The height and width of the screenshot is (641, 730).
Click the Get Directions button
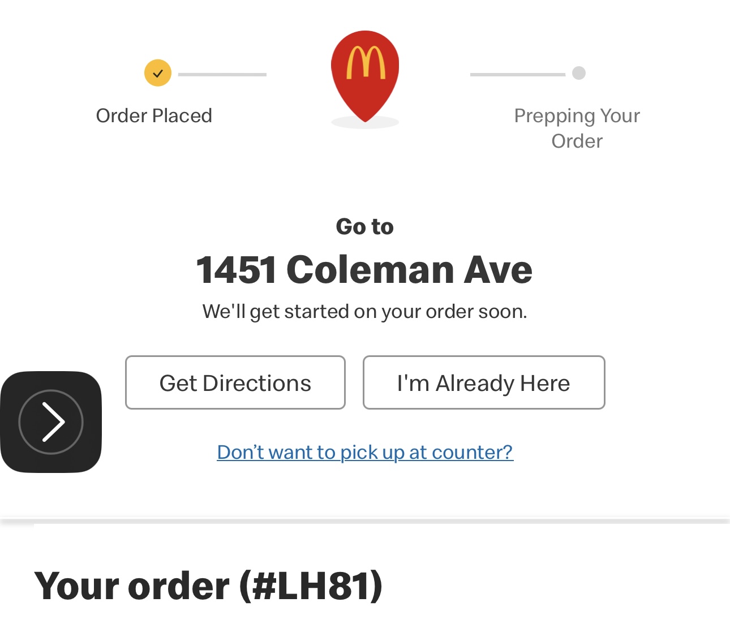tap(235, 382)
